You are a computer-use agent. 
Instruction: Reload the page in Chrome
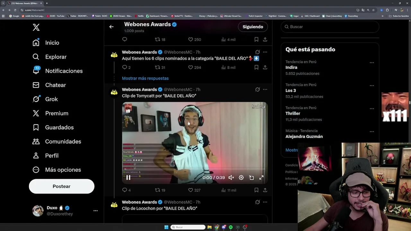[x=15, y=10]
